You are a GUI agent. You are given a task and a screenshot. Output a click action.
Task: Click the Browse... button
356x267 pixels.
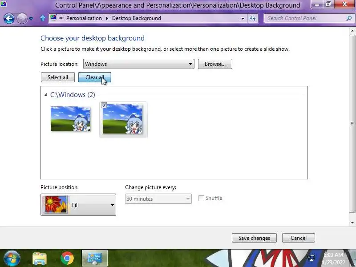tap(215, 64)
